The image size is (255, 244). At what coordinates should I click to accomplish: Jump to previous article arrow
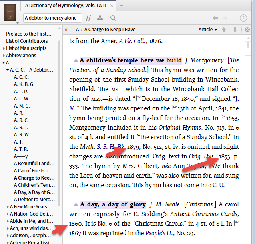coord(224,30)
